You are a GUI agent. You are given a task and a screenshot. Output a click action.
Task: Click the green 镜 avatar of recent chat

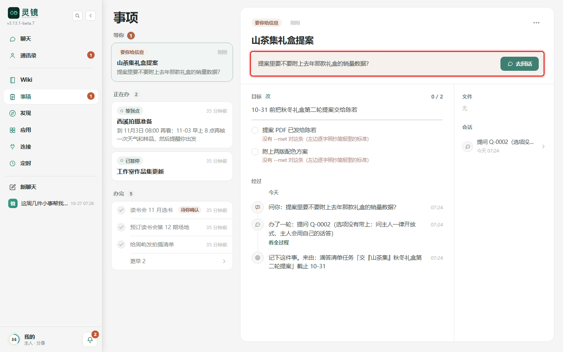pos(13,203)
